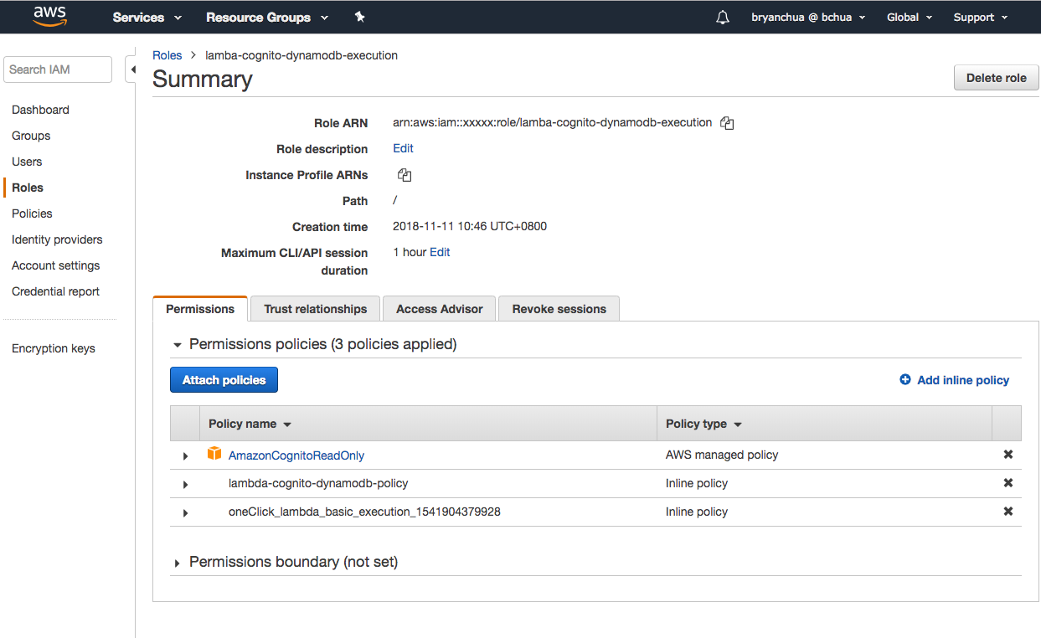
Task: Open Roles in the IAM sidebar
Action: click(x=28, y=188)
